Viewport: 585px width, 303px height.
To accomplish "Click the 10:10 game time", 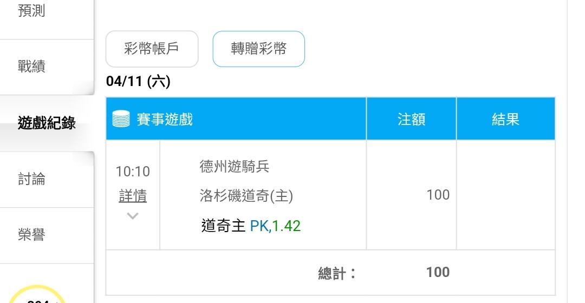I will [x=133, y=172].
